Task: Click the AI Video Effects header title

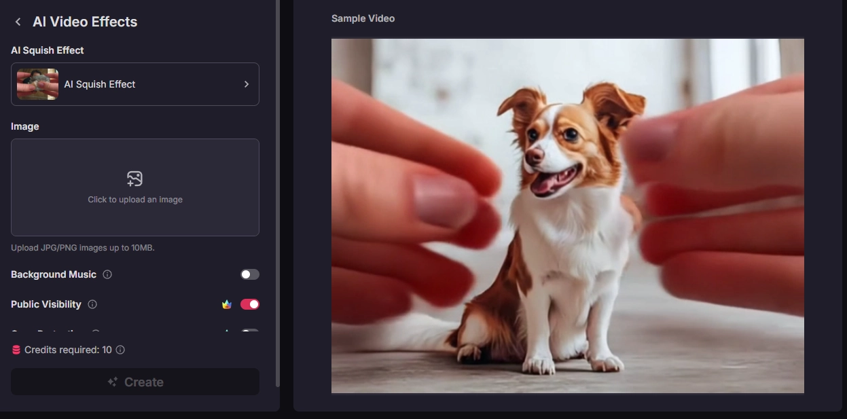Action: tap(85, 22)
